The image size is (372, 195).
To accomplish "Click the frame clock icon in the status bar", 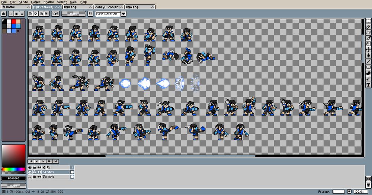I will (x=11, y=192).
